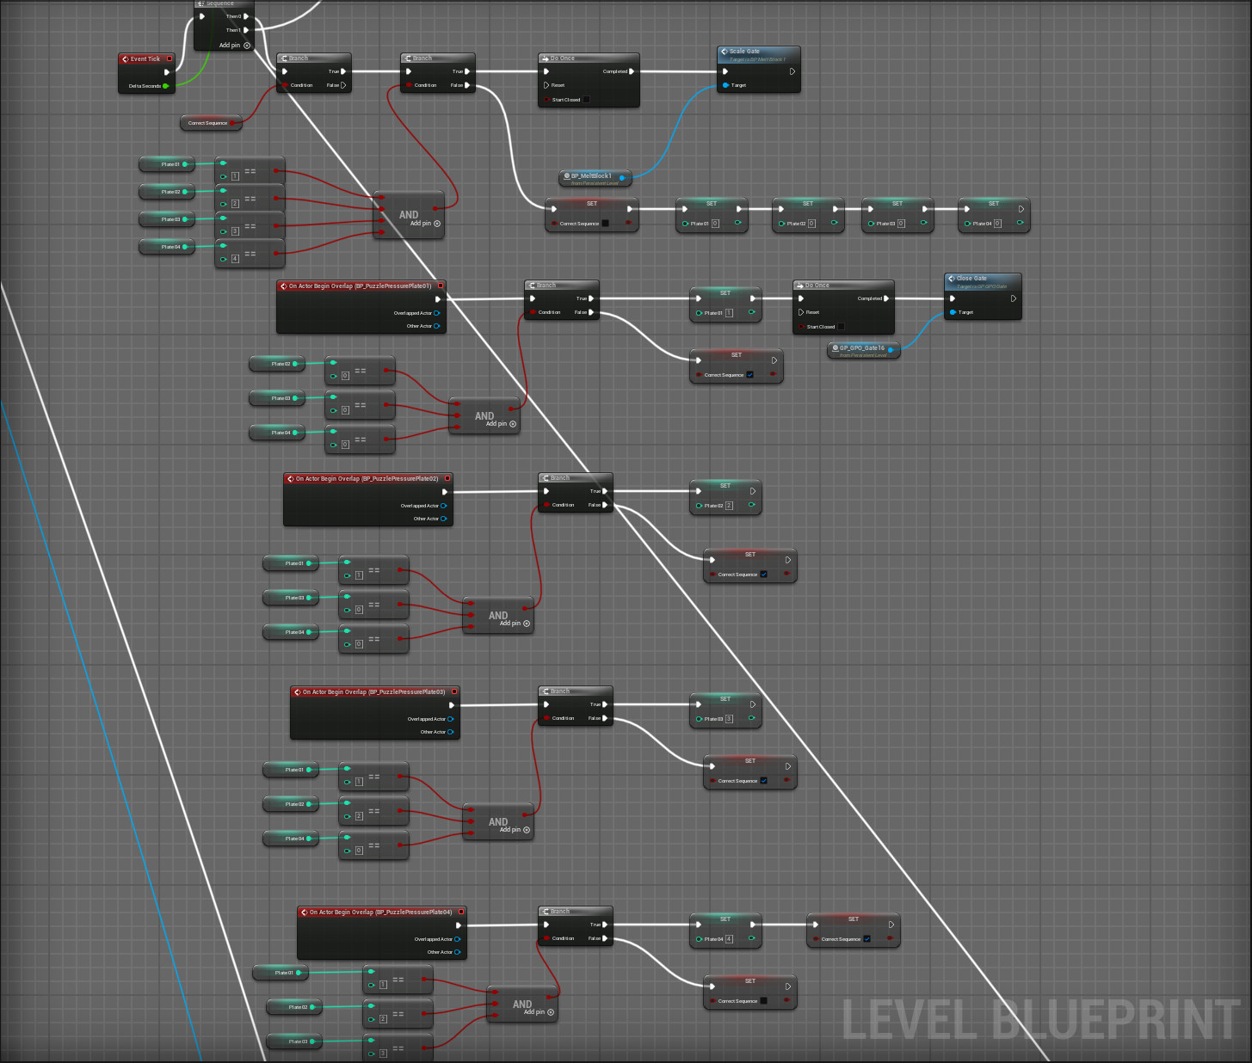Select the Scale Gate node title
Image resolution: width=1252 pixels, height=1063 pixels.
pos(744,52)
